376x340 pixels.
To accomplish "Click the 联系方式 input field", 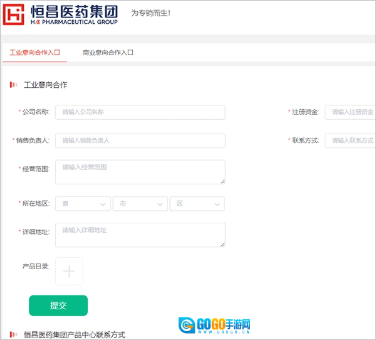I will pos(351,141).
